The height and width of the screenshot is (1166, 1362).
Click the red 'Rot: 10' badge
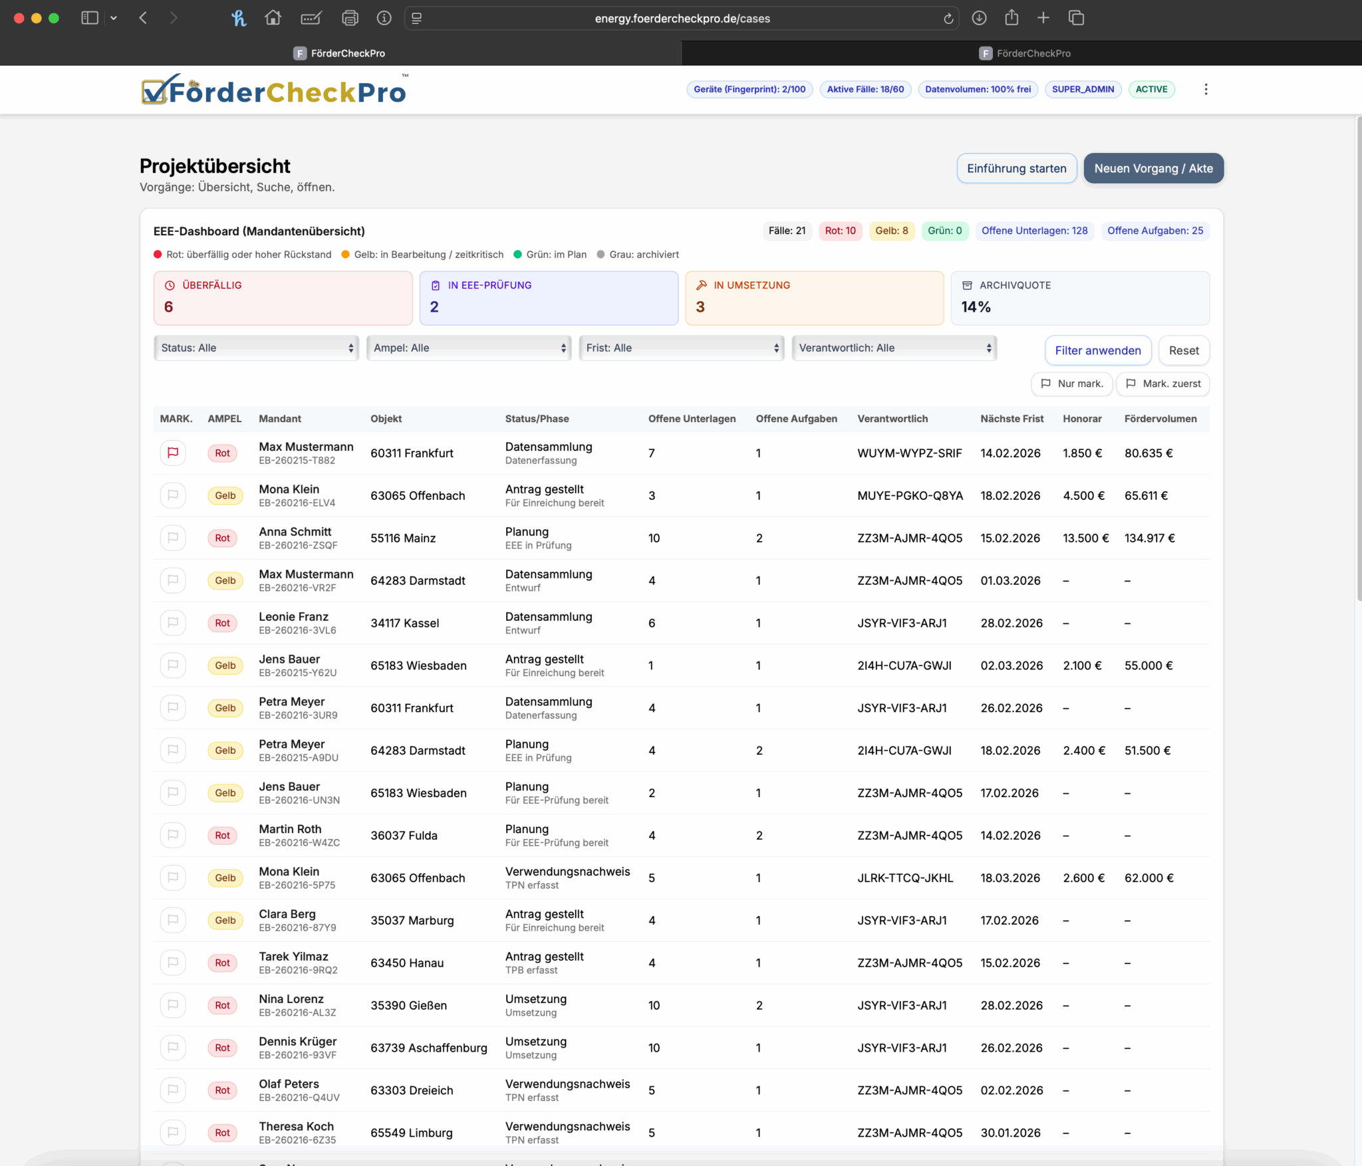pos(840,231)
